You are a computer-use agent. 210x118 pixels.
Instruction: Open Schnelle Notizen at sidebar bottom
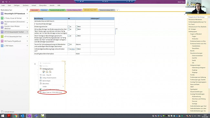[8, 112]
